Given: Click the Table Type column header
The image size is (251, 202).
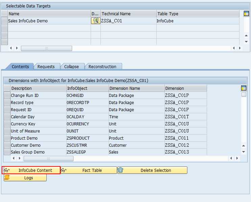Looking at the screenshot, I should click(198, 14).
